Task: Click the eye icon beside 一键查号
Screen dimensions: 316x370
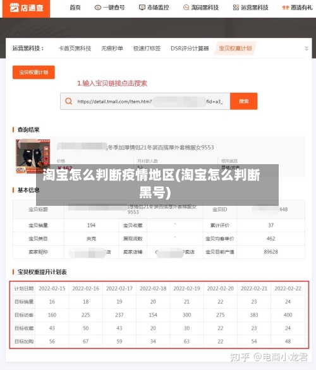Action: 98,8
